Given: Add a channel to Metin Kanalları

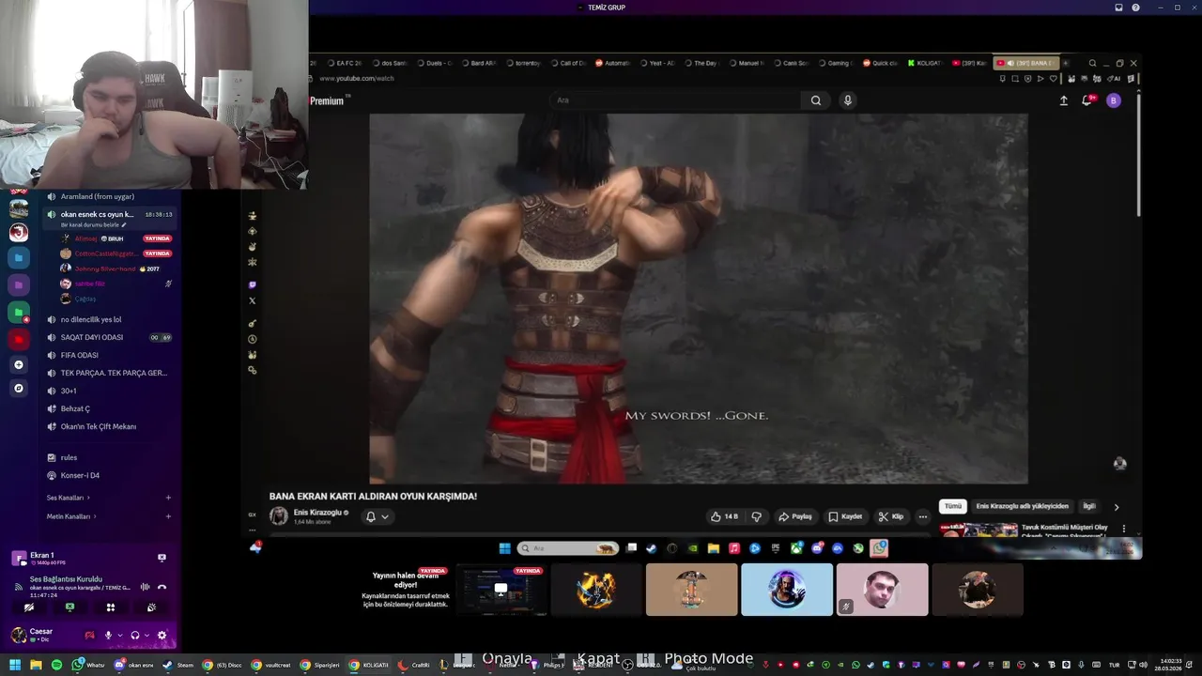Looking at the screenshot, I should [x=168, y=516].
